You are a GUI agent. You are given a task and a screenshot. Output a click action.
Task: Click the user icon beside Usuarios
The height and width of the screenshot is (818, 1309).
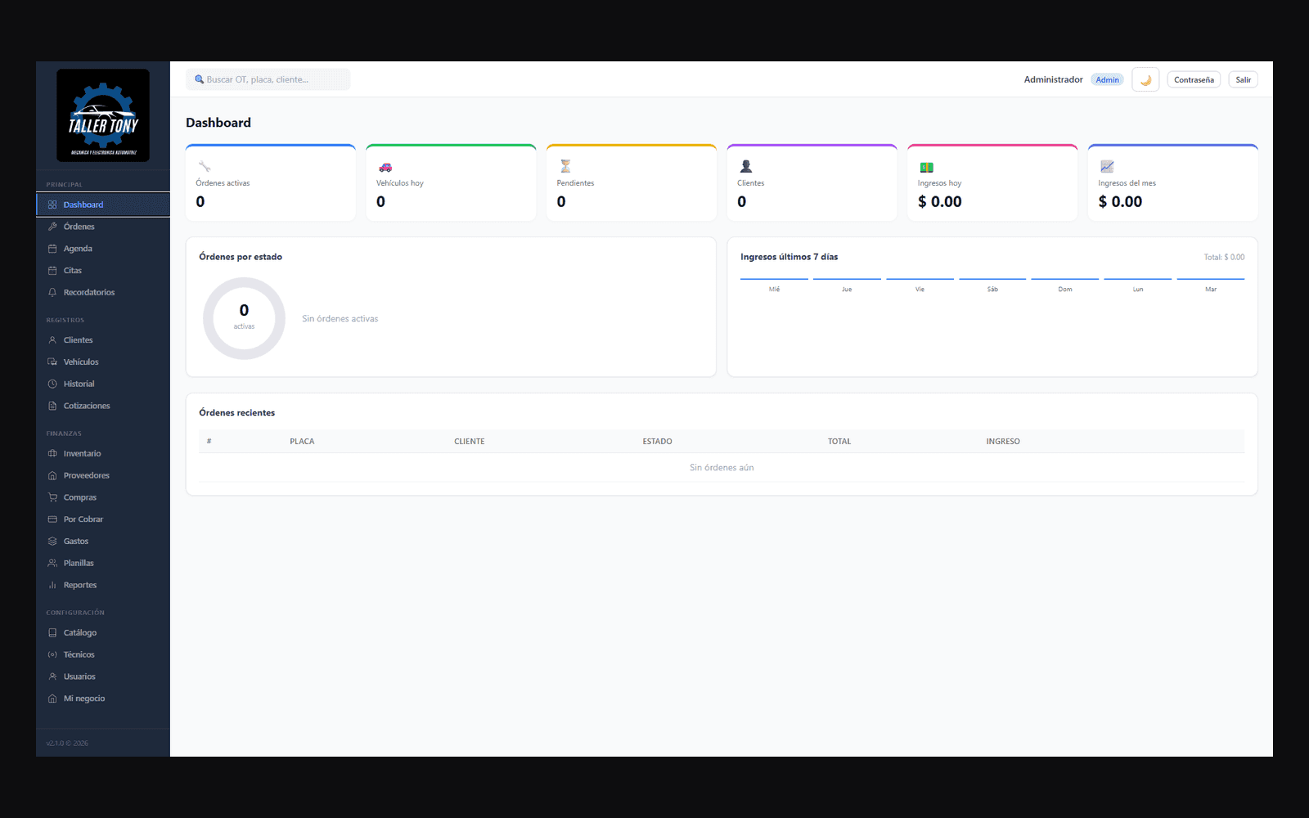[52, 676]
